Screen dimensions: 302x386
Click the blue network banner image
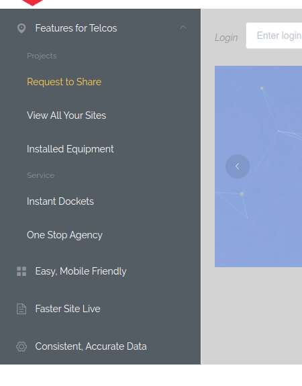258,166
